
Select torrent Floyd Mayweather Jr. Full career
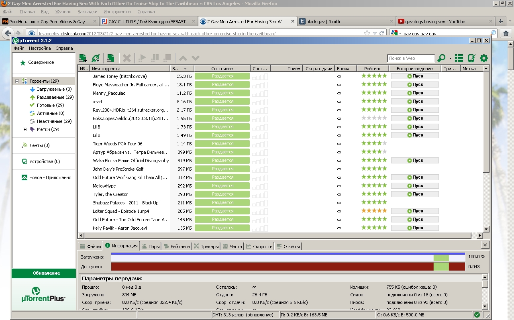point(131,85)
